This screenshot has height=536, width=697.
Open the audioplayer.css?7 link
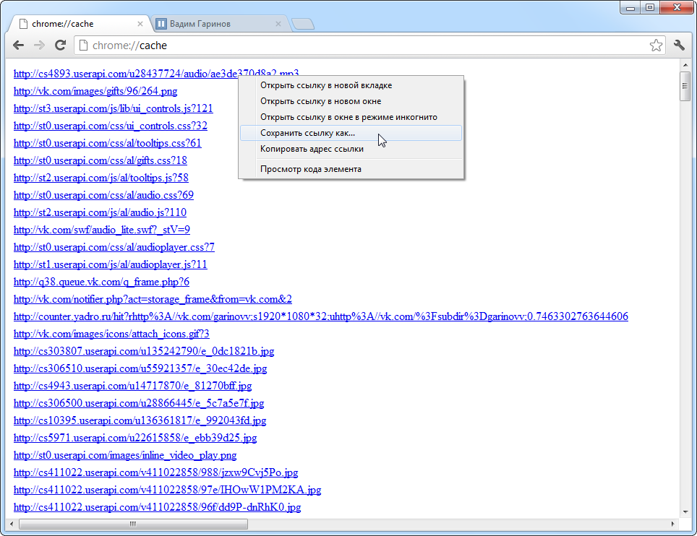(x=114, y=247)
